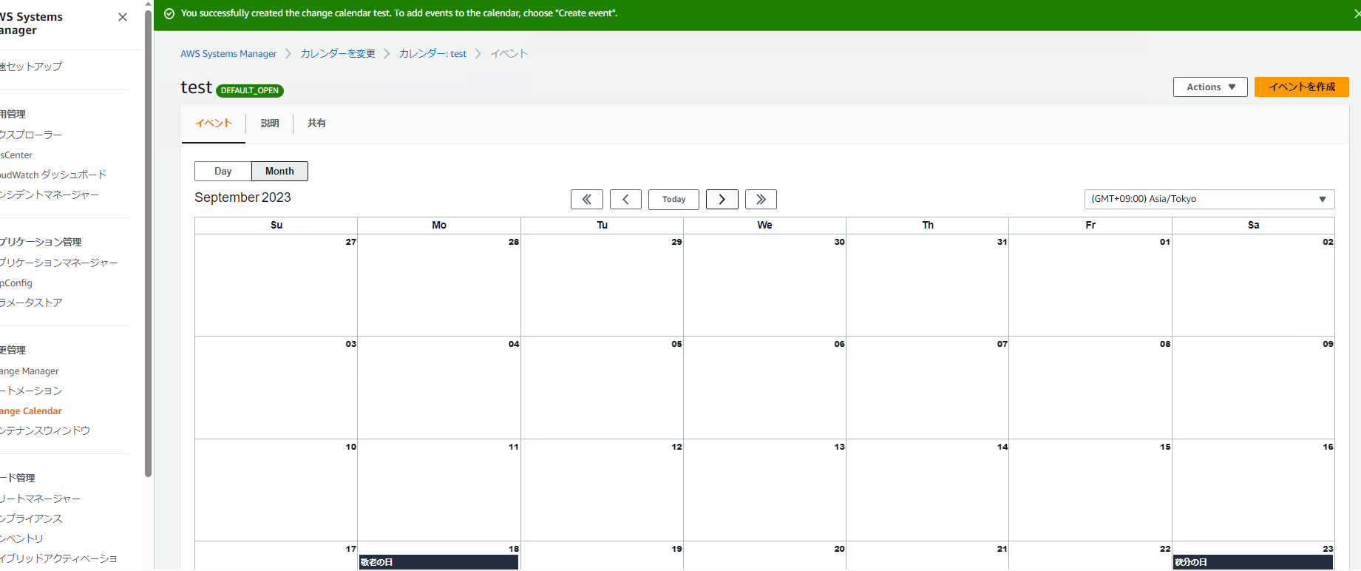Click the success checkmark icon in banner
Viewport: 1361px width, 571px height.
(169, 13)
